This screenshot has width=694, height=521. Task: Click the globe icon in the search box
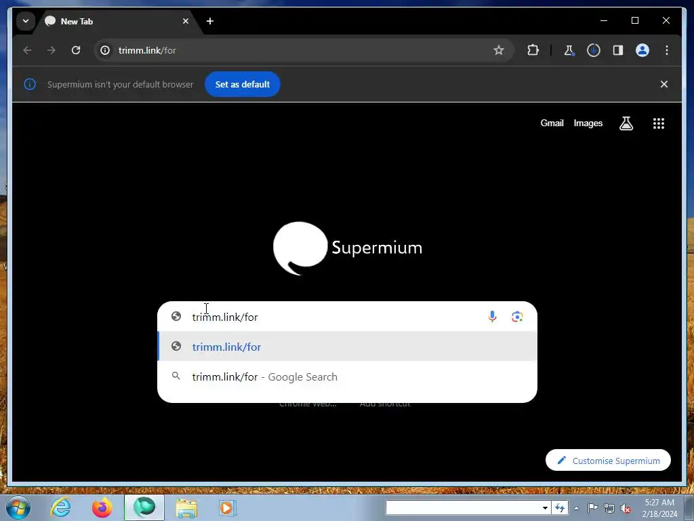(176, 316)
